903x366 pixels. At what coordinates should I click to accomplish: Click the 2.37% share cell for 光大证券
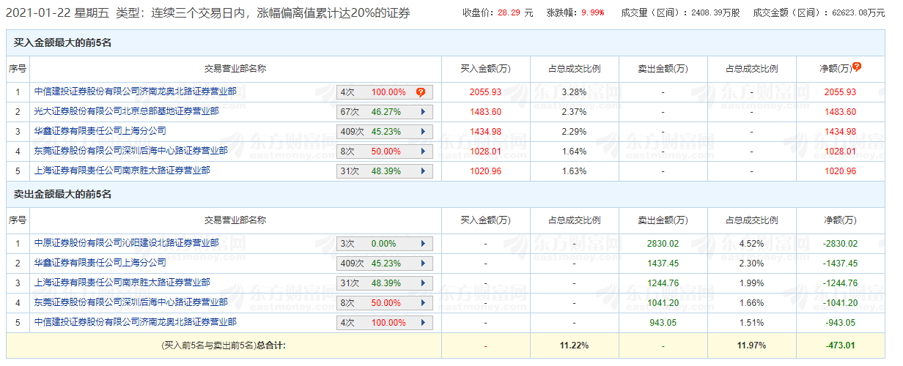(574, 112)
